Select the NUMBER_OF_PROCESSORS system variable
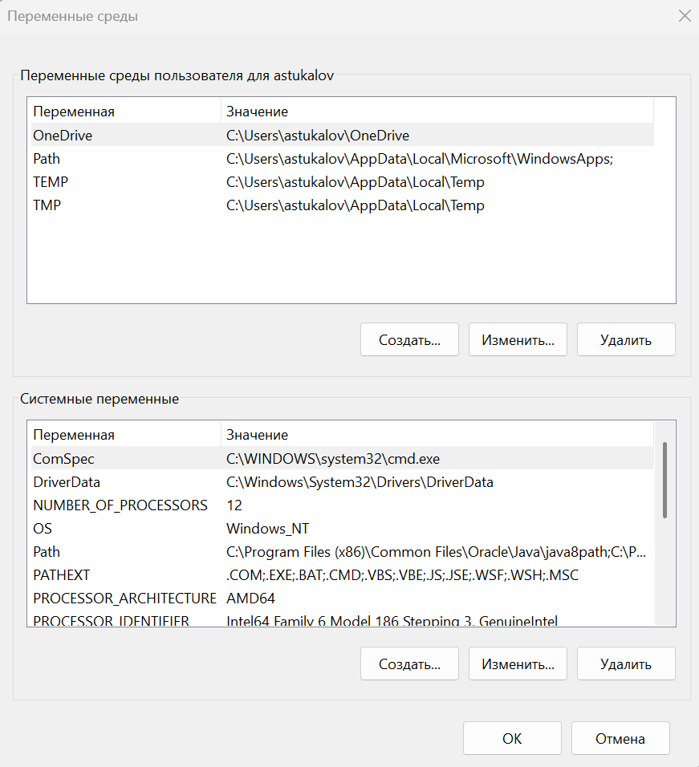This screenshot has height=767, width=699. click(x=120, y=505)
